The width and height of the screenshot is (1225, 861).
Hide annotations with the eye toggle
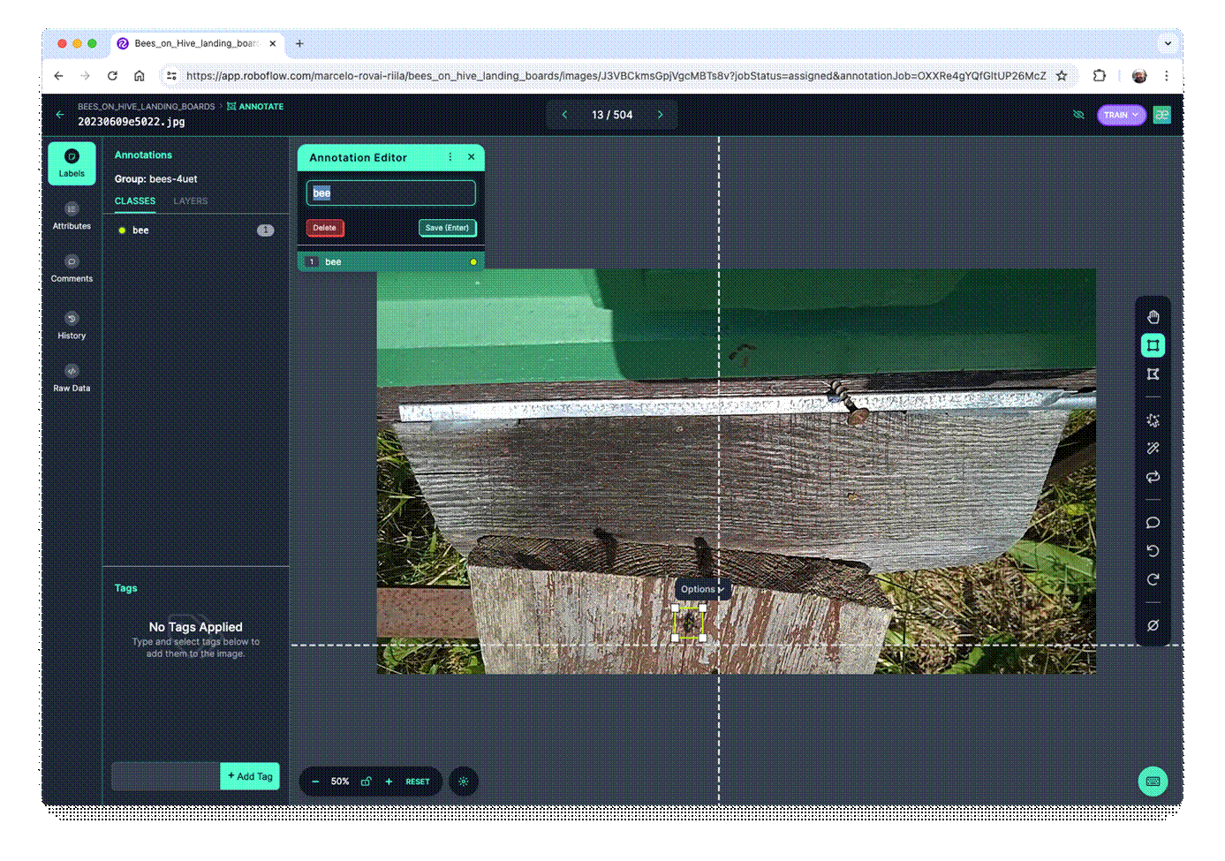pyautogui.click(x=1078, y=115)
